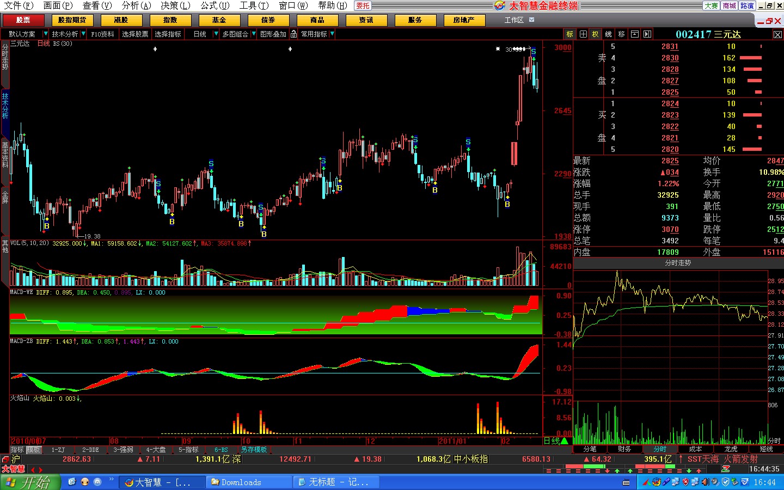The width and height of the screenshot is (784, 490).
Task: Select the 移 move tool
Action: 622,34
